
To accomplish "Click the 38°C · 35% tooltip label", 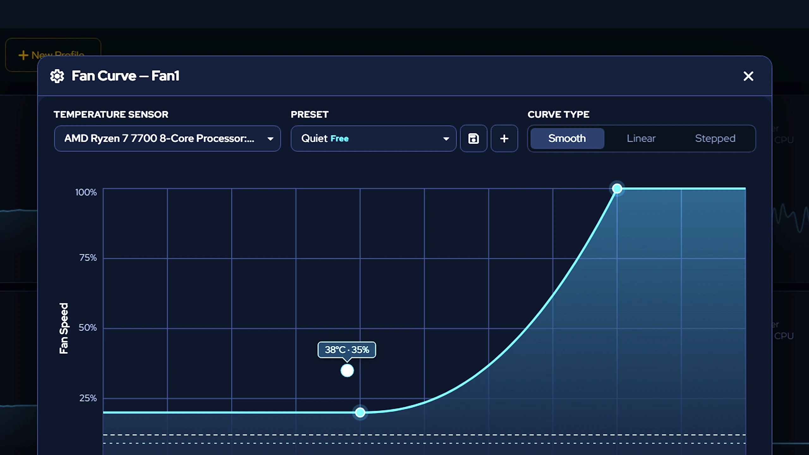I will [347, 350].
